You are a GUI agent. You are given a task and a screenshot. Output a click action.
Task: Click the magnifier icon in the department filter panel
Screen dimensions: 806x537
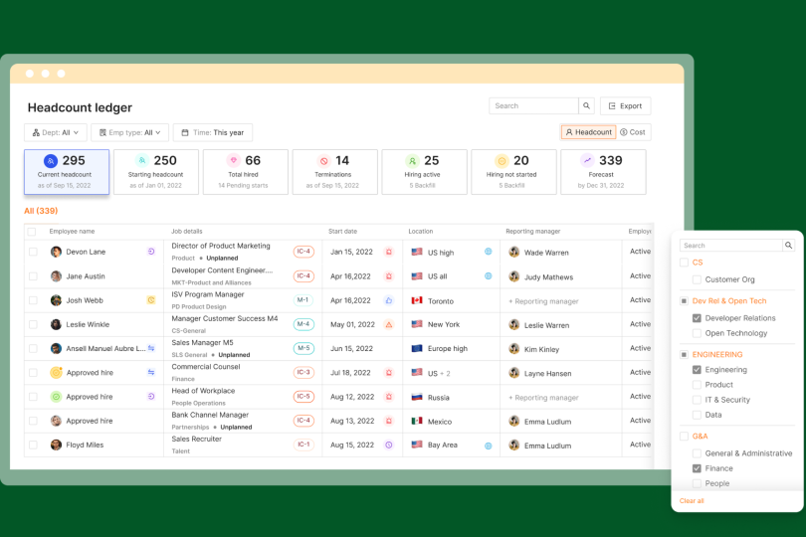[x=788, y=245]
